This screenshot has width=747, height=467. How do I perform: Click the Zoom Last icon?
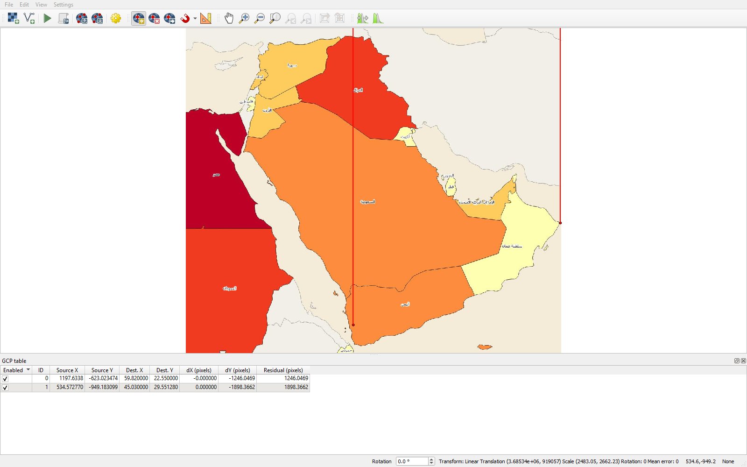point(291,18)
